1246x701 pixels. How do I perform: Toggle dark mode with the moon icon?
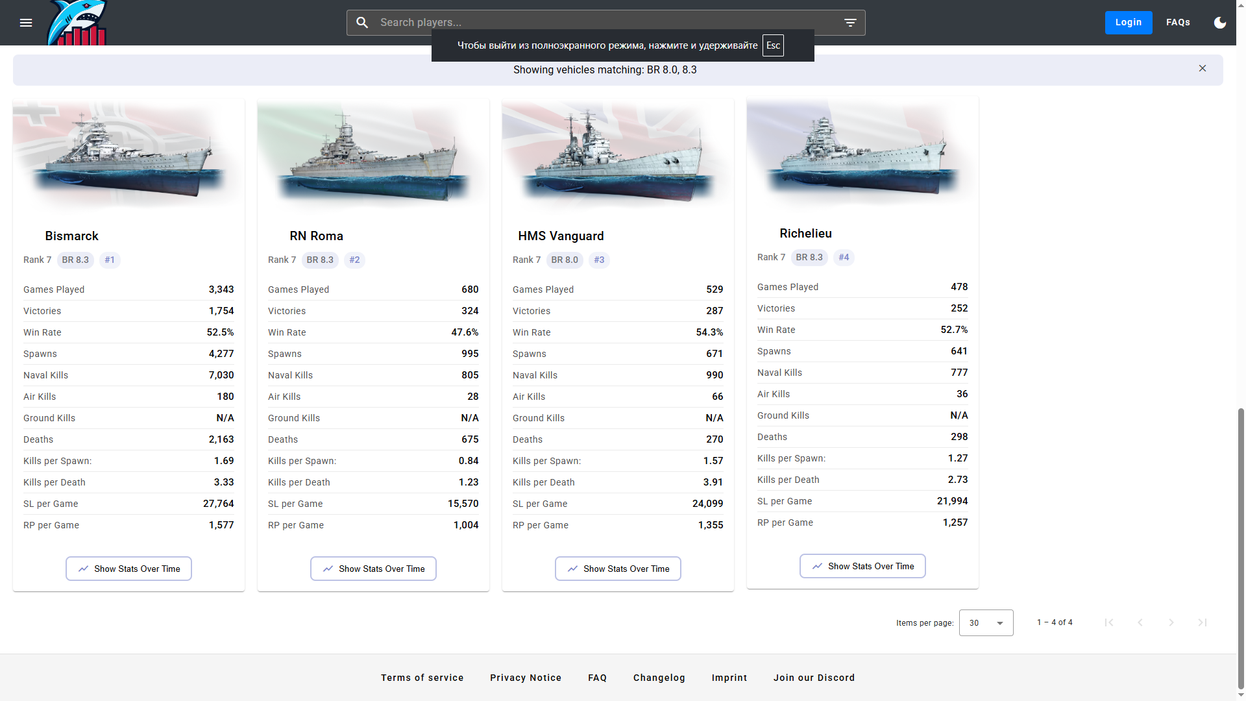1220,23
